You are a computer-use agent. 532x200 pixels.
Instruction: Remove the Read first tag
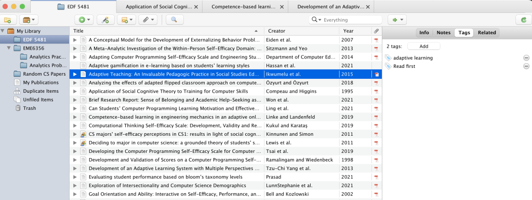(x=526, y=66)
